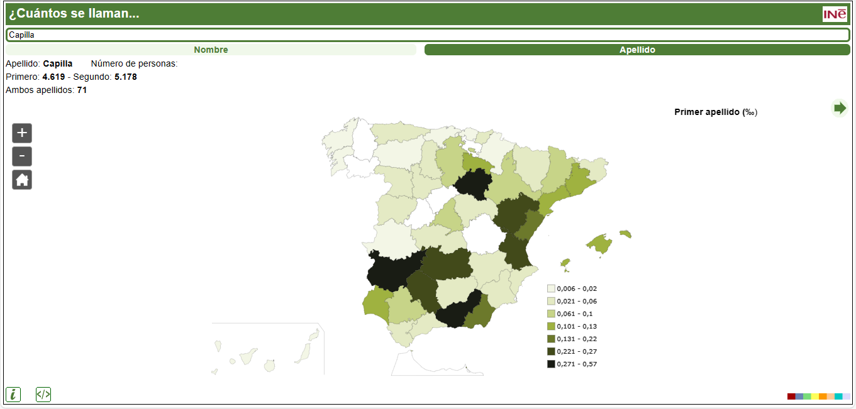The width and height of the screenshot is (856, 409).
Task: Click the INE logo
Action: click(x=835, y=14)
